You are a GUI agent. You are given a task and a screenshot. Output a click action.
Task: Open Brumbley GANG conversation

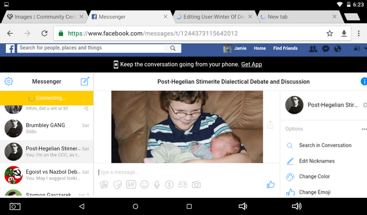(x=46, y=128)
